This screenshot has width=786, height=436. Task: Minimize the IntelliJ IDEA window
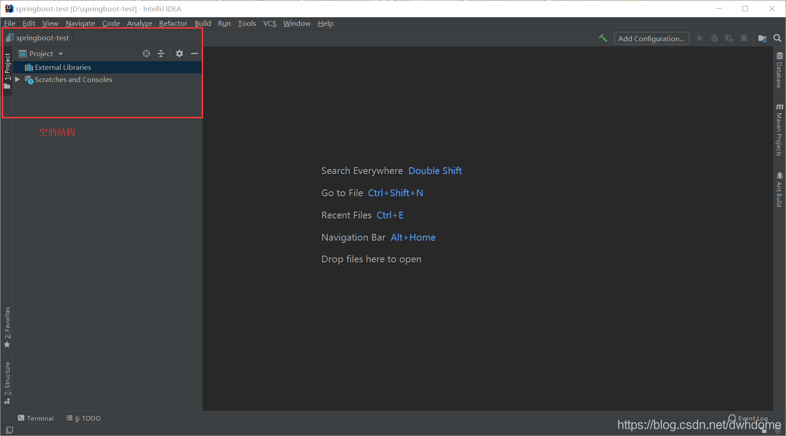pos(719,9)
